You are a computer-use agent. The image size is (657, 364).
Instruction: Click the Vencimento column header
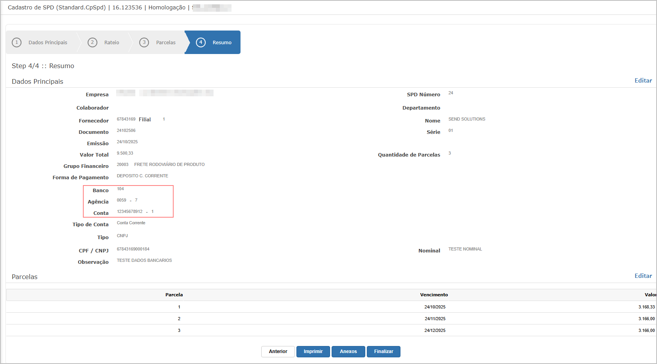(x=434, y=295)
